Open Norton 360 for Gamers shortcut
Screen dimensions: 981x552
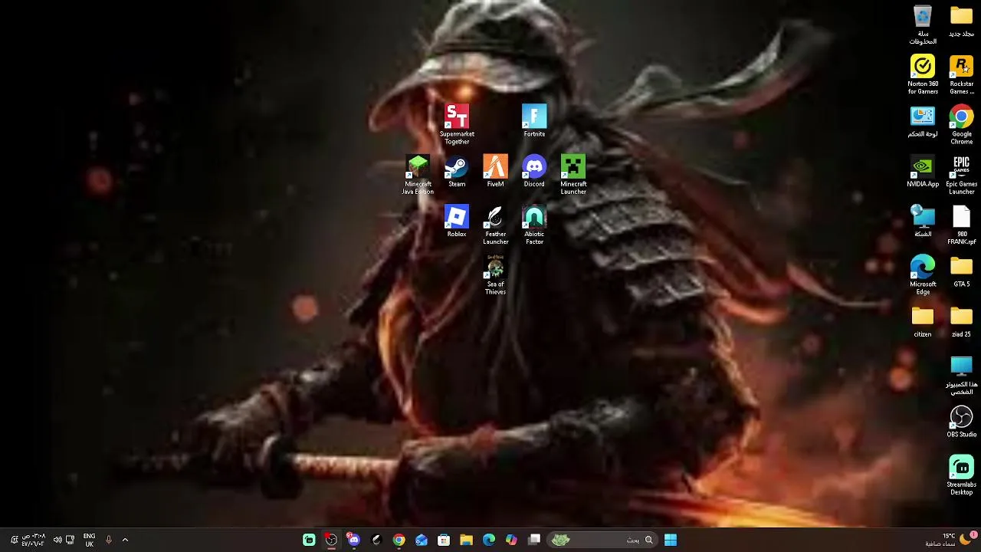click(923, 74)
